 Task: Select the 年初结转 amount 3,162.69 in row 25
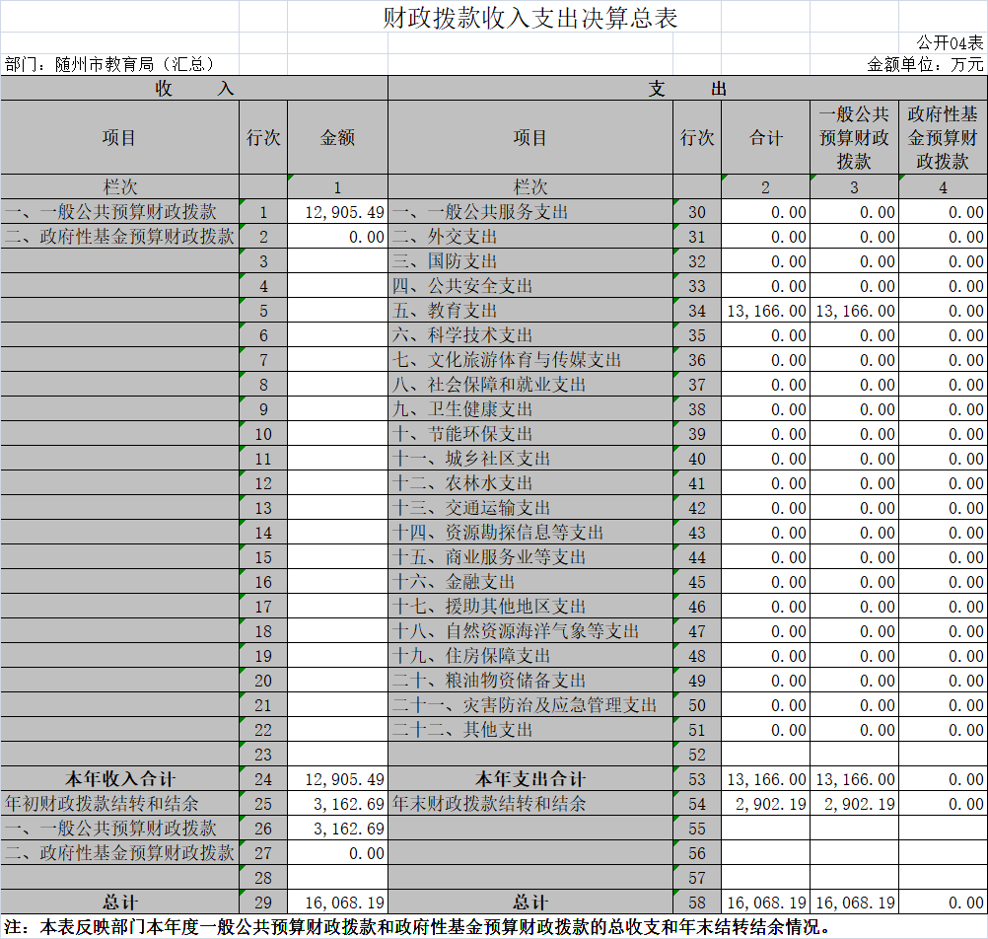point(337,804)
